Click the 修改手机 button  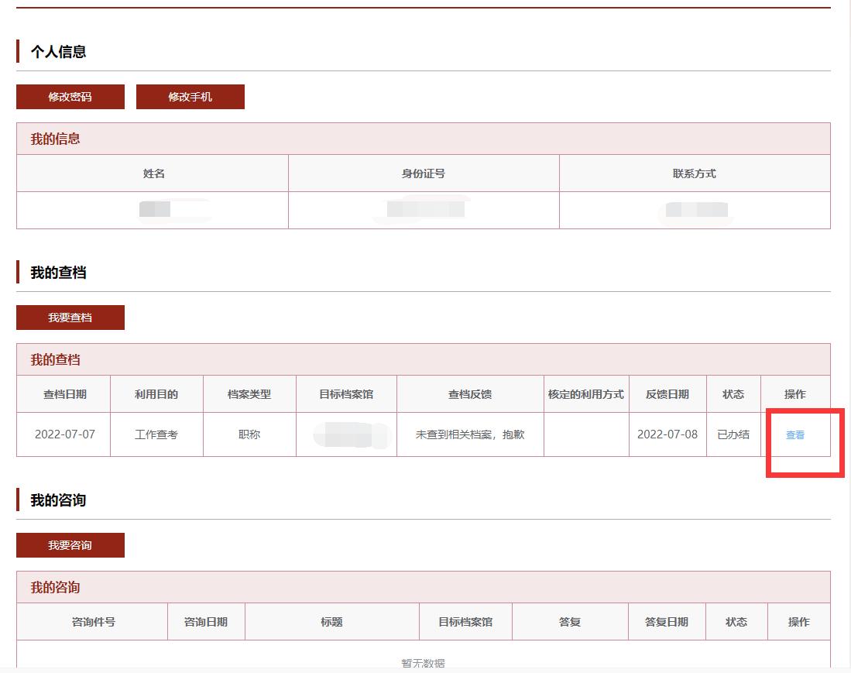[190, 96]
